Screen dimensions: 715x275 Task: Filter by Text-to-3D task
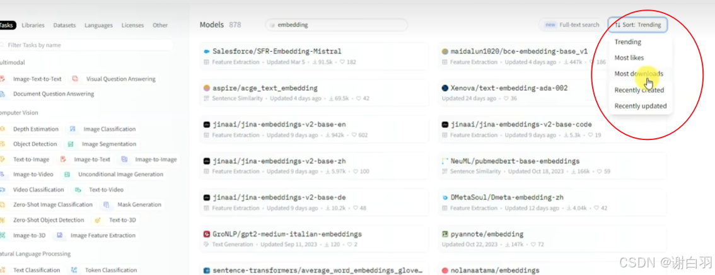tap(116, 220)
